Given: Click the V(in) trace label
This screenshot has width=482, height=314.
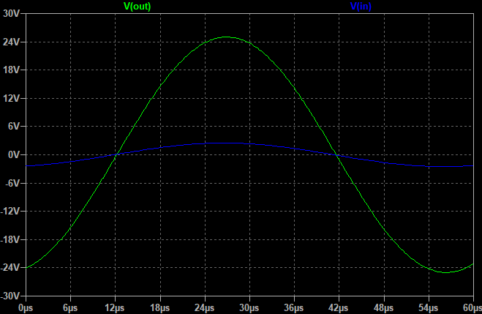Looking at the screenshot, I should pos(361,6).
